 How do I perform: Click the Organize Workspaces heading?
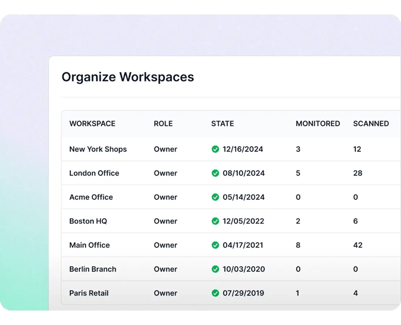point(128,77)
